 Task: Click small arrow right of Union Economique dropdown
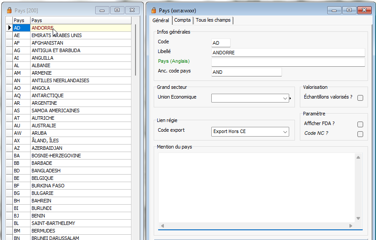(291, 99)
